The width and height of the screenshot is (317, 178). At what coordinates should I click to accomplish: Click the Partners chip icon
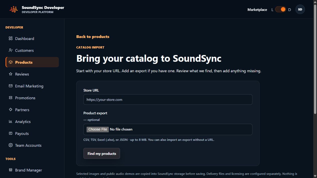[x=11, y=110]
